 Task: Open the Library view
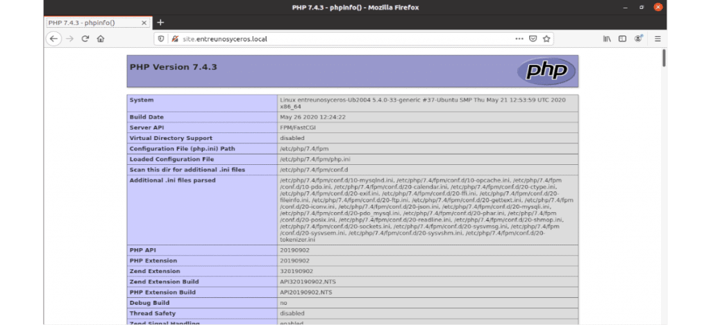[x=607, y=39]
